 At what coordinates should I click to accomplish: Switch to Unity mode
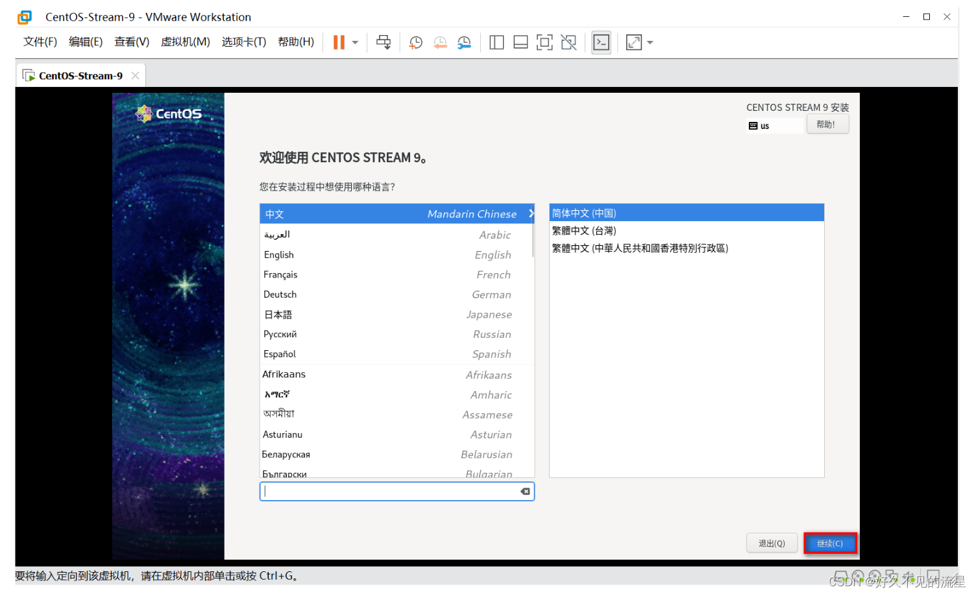pos(568,43)
